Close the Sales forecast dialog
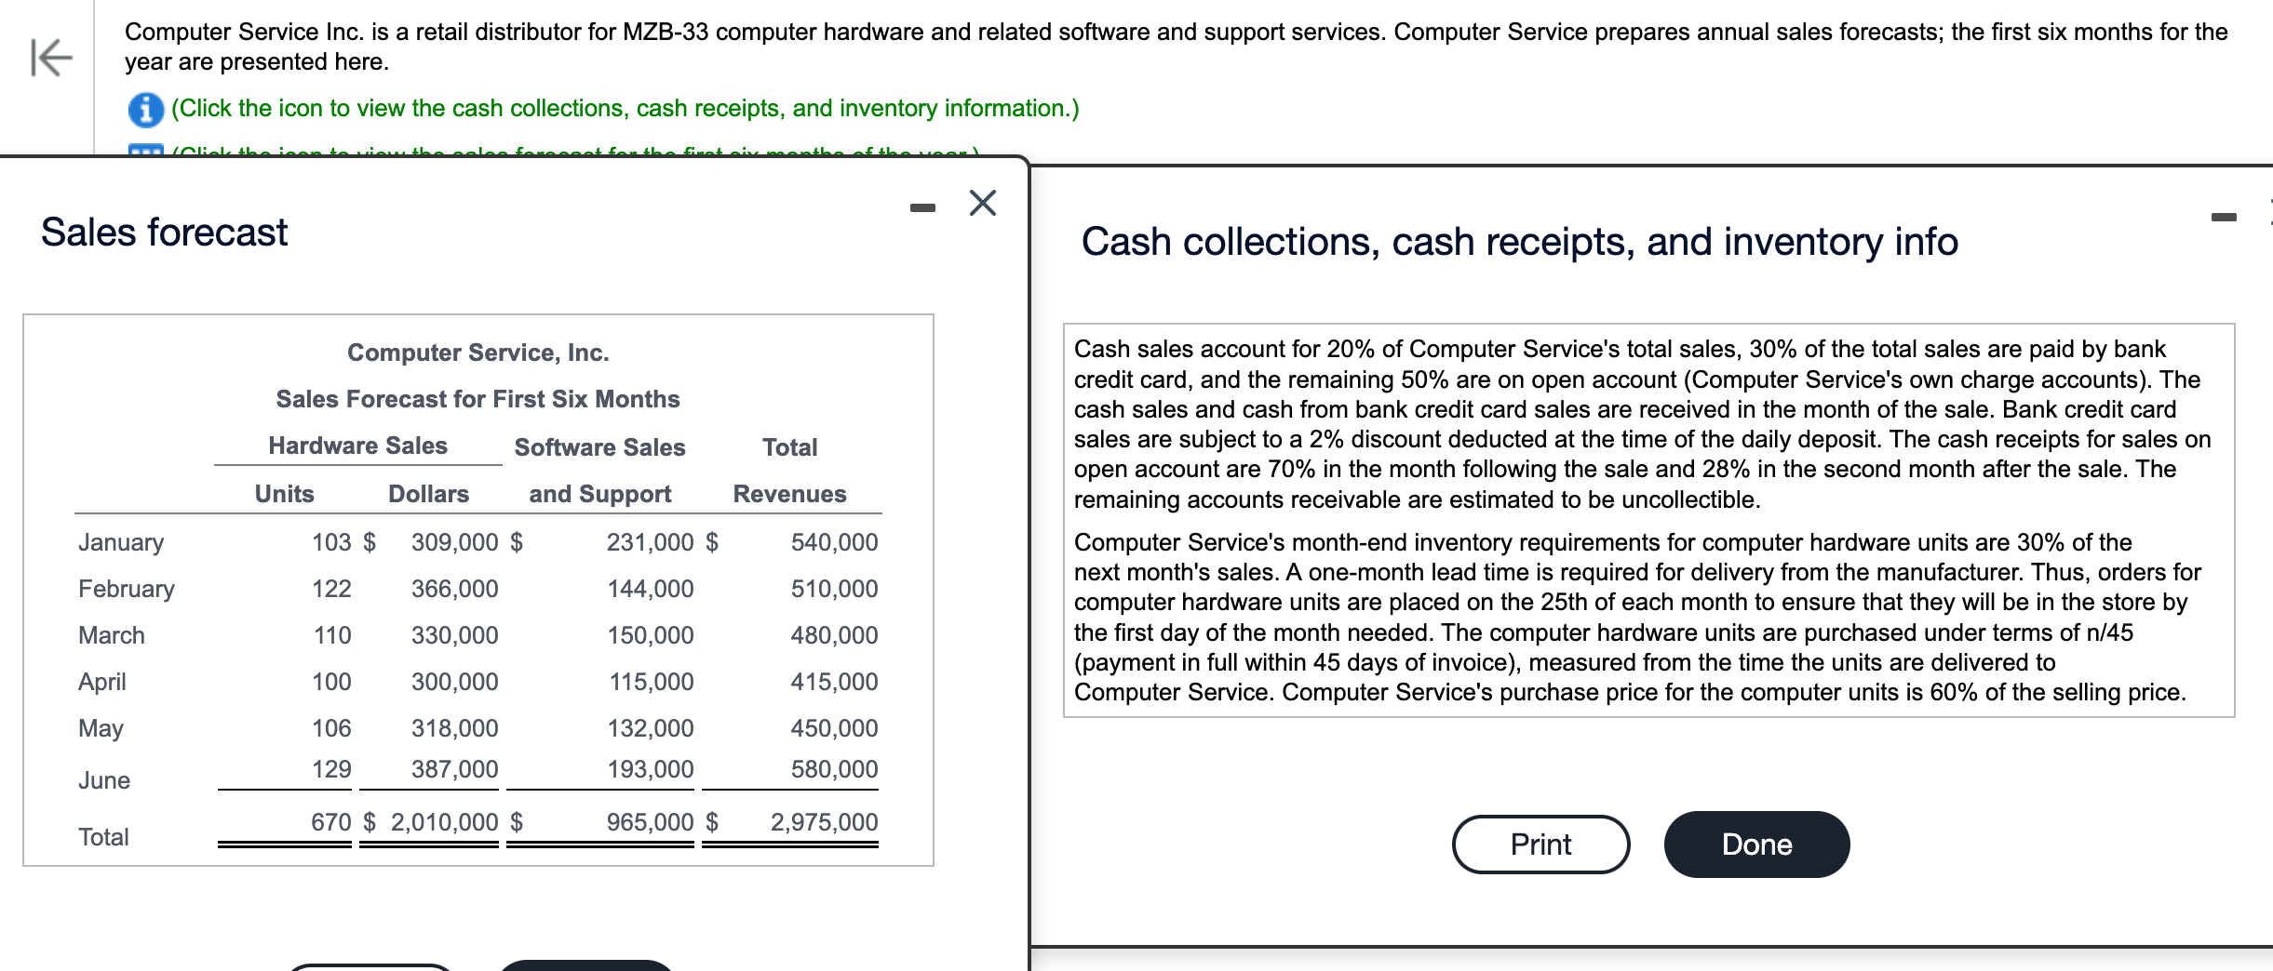The width and height of the screenshot is (2273, 971). pyautogui.click(x=982, y=203)
